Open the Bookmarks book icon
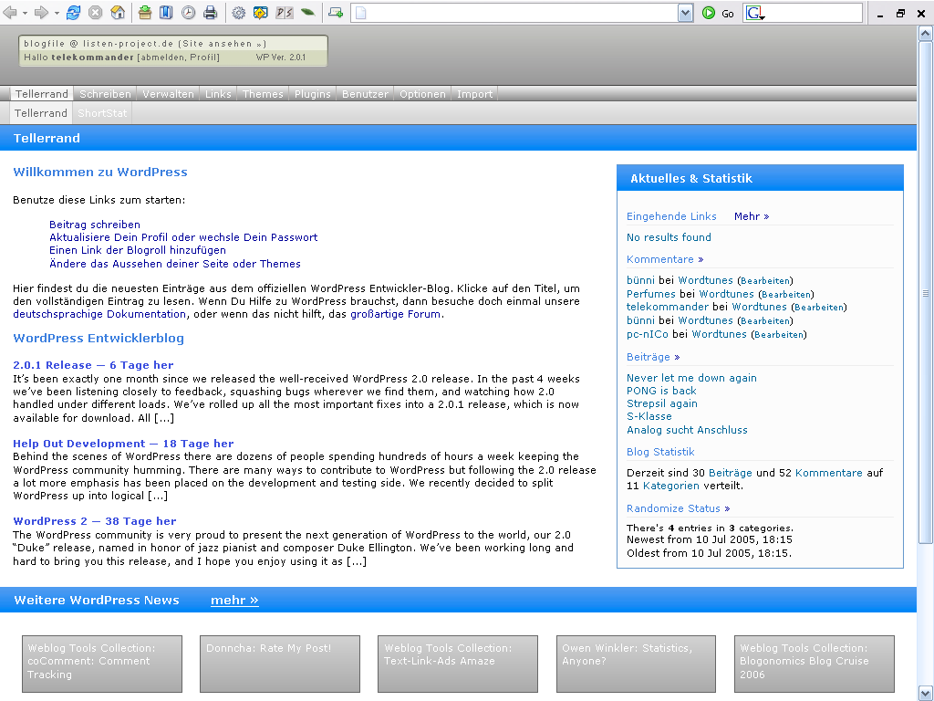The width and height of the screenshot is (934, 701). (x=166, y=13)
